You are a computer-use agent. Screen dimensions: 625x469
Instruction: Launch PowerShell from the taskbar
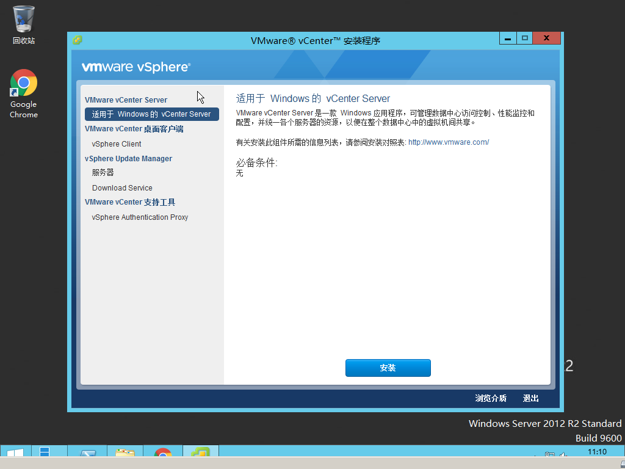[x=88, y=452]
